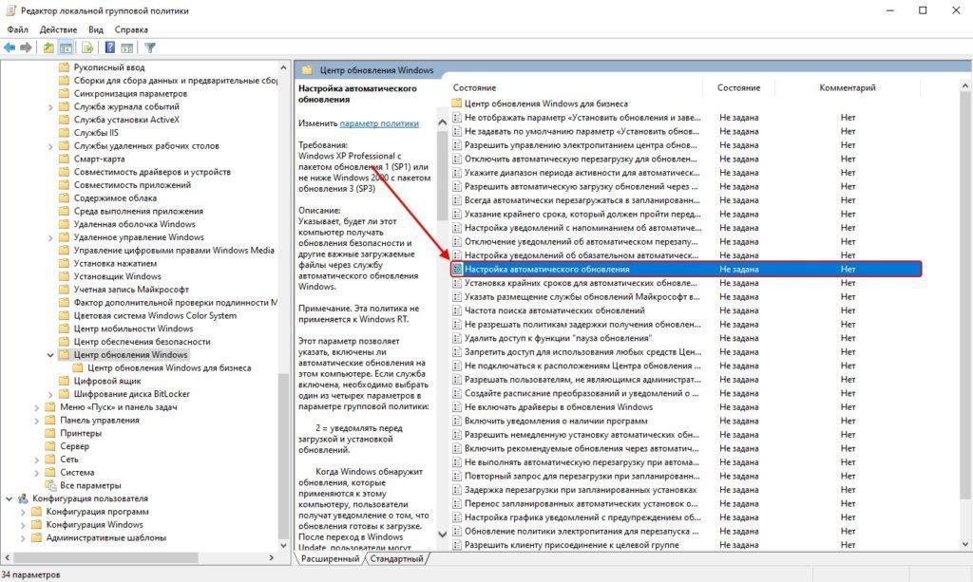Open the 'Действие' menu
Screen dimensions: 973x582
coord(58,29)
